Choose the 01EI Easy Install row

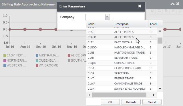(x=122, y=42)
